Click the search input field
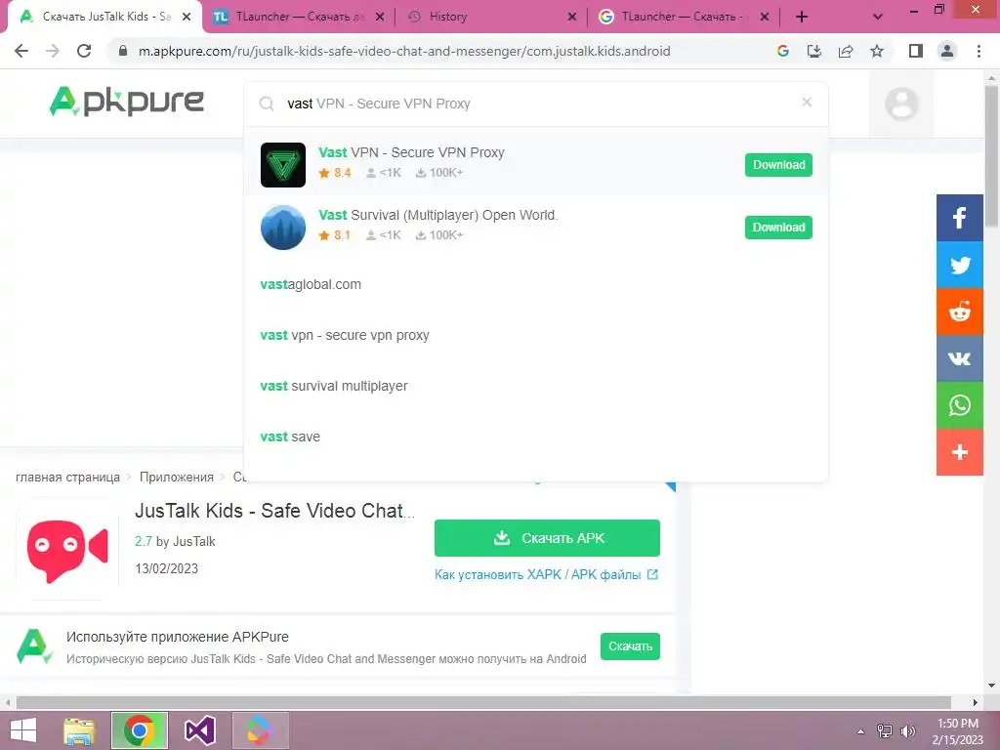Viewport: 1000px width, 750px height. (536, 104)
